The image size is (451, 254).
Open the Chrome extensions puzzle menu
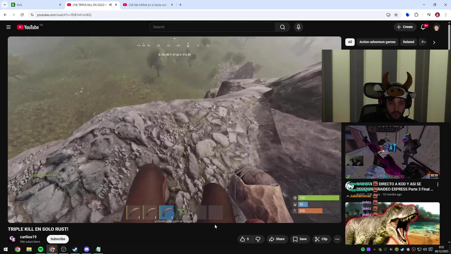416,15
